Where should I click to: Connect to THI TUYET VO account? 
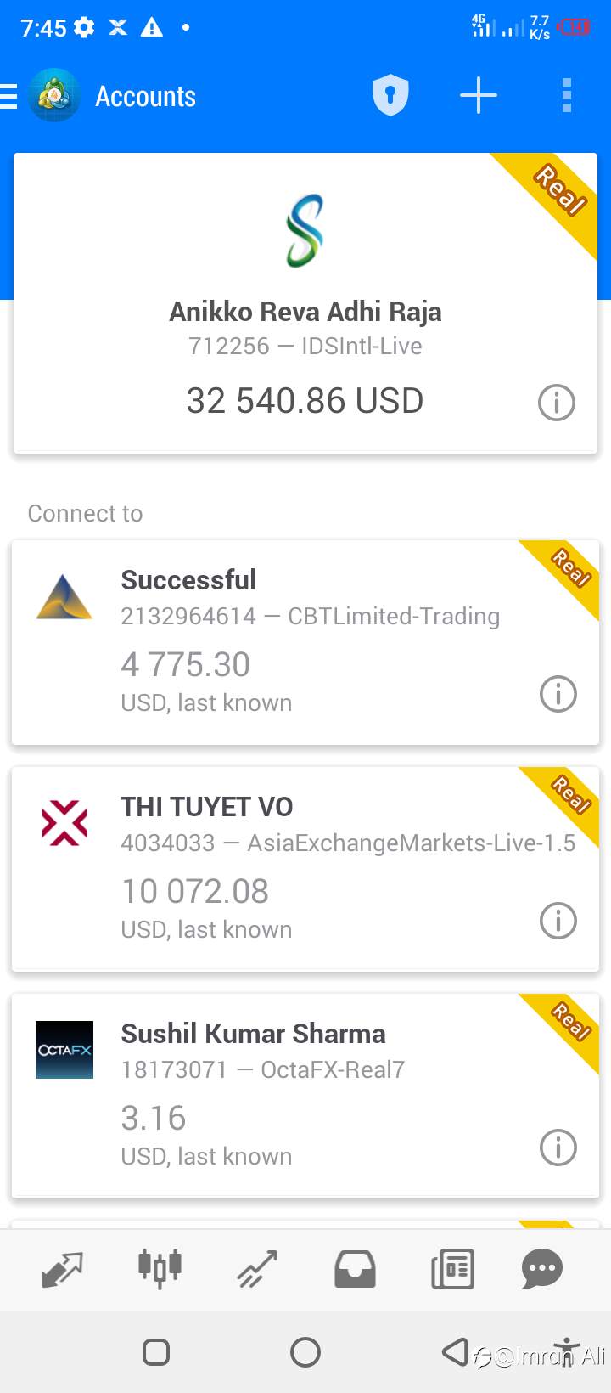click(305, 869)
